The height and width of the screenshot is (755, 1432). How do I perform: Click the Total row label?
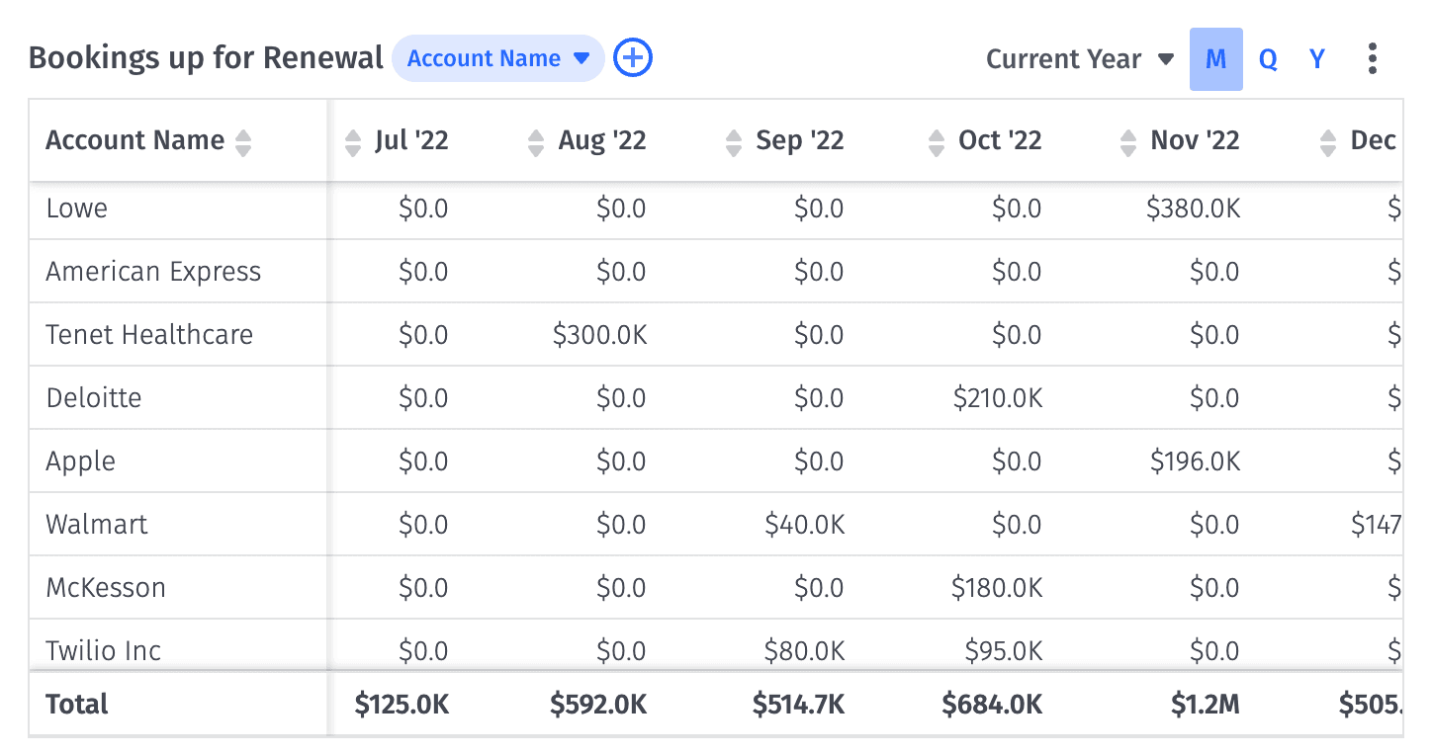tap(75, 704)
